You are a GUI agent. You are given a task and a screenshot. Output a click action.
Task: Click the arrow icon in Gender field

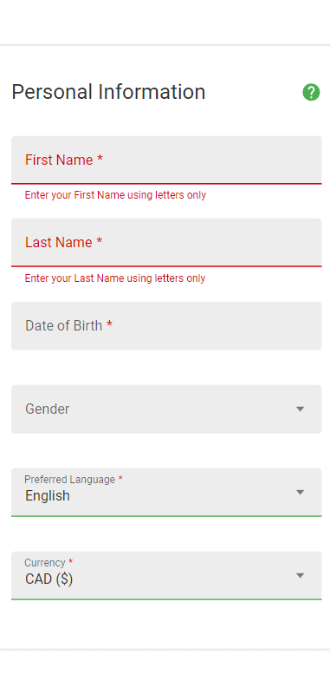[300, 409]
